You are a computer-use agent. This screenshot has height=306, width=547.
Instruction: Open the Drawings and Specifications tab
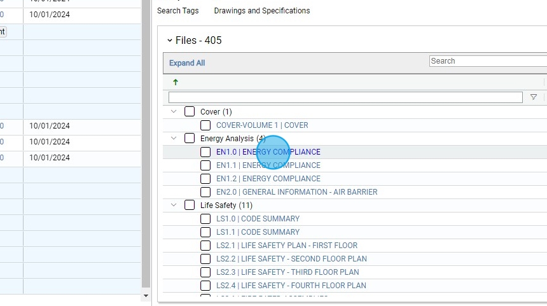[262, 11]
